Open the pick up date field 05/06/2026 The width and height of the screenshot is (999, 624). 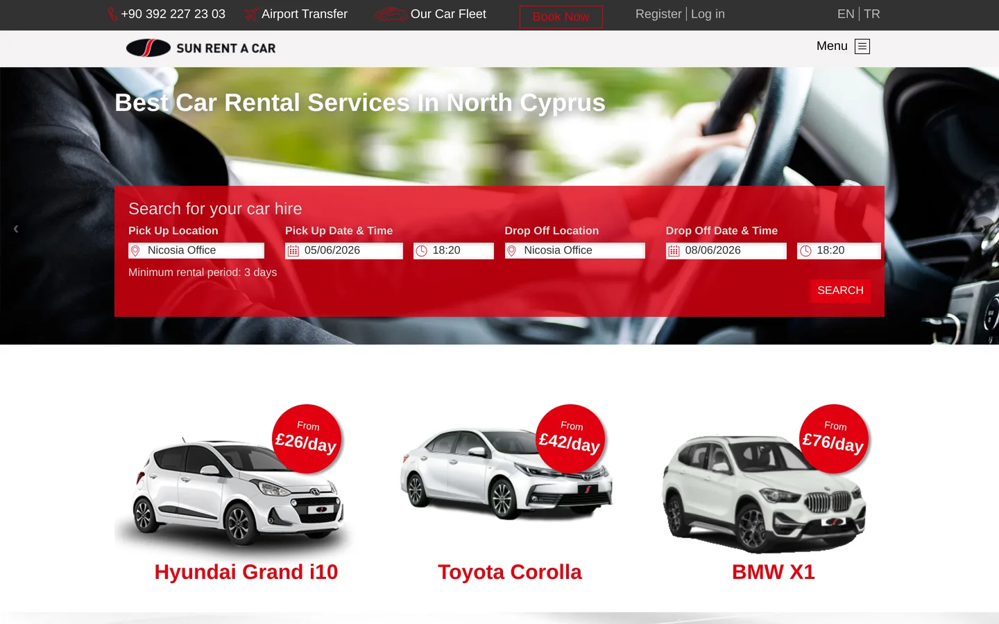[344, 250]
